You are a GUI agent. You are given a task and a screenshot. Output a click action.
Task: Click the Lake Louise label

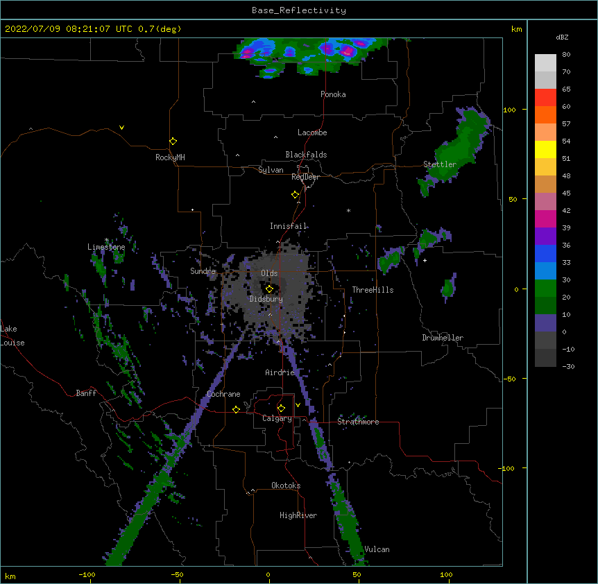coord(12,336)
